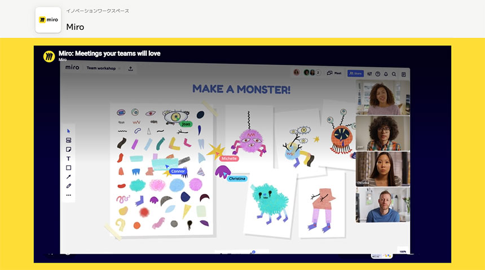This screenshot has width=485, height=270.
Task: Click the blue fuzzy circle sticker
Action: point(177,185)
